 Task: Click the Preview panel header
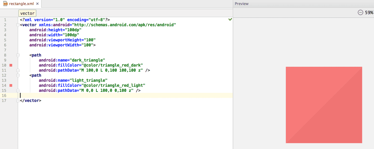(x=242, y=4)
